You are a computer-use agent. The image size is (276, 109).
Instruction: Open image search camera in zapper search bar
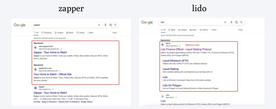click(x=110, y=25)
